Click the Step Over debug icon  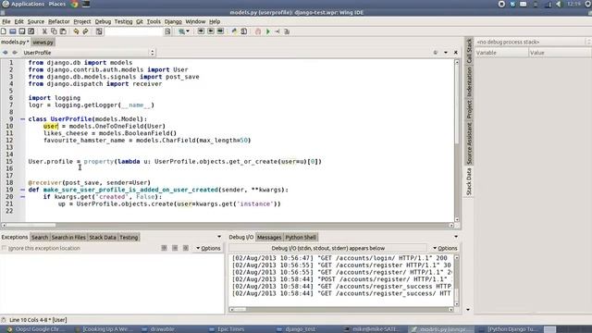pyautogui.click(x=287, y=31)
